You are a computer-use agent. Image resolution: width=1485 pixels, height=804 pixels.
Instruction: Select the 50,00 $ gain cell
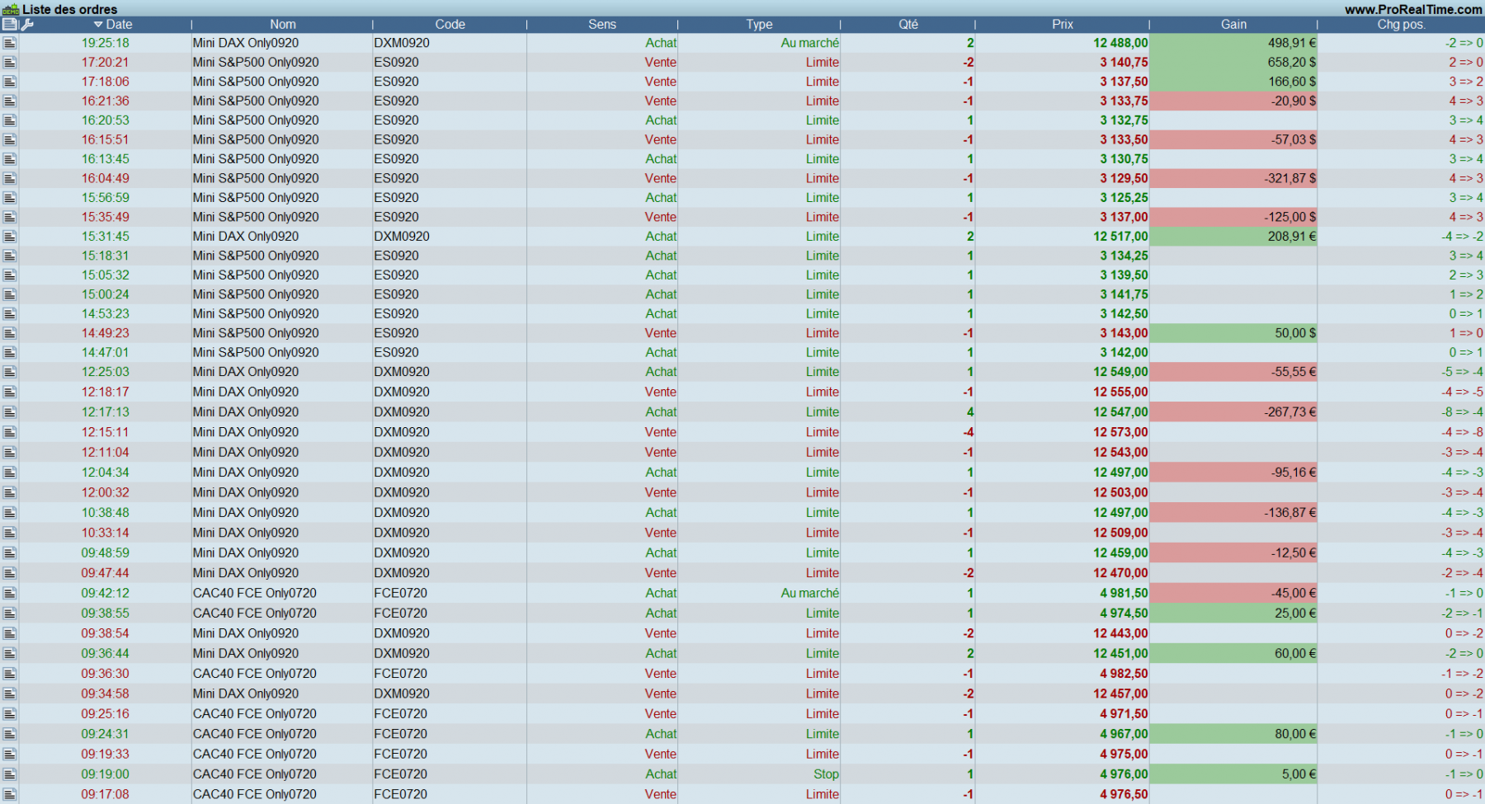1233,333
